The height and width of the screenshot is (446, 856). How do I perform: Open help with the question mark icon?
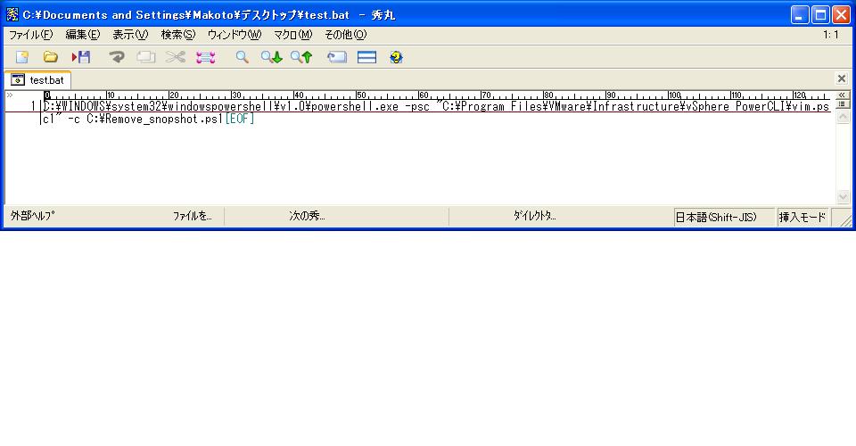[396, 57]
